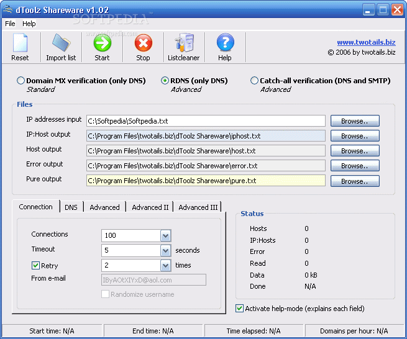This screenshot has height=339, width=407.
Task: Visit www.twotails.biz link
Action: 366,42
